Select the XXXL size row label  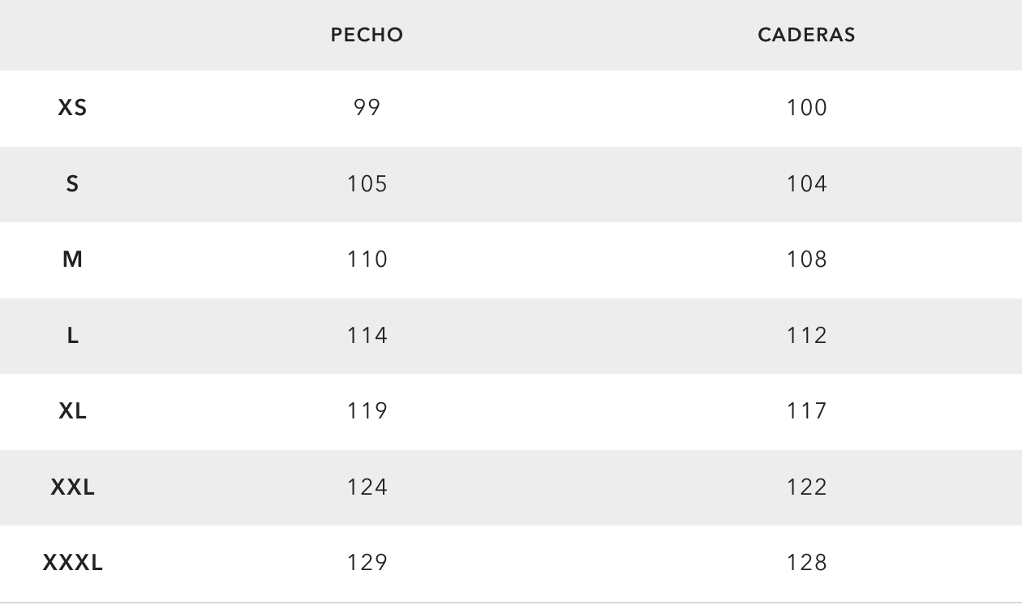click(x=72, y=563)
